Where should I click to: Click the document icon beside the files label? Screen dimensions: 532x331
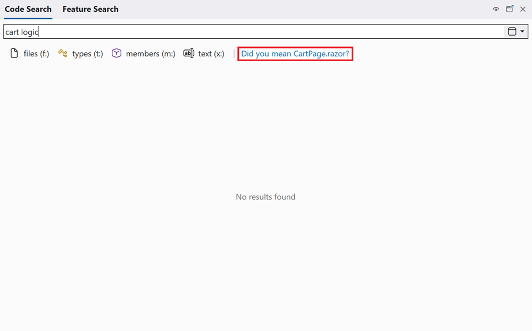(14, 53)
